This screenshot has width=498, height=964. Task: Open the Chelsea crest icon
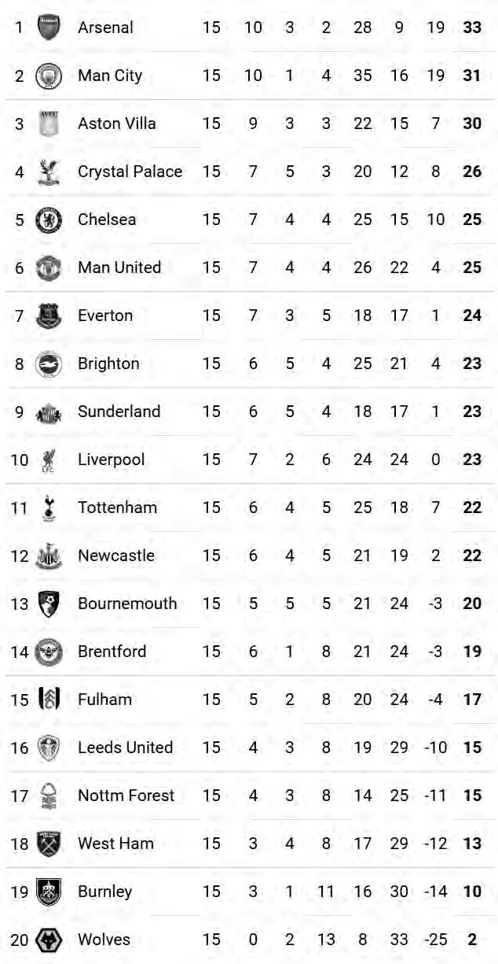pos(49,220)
